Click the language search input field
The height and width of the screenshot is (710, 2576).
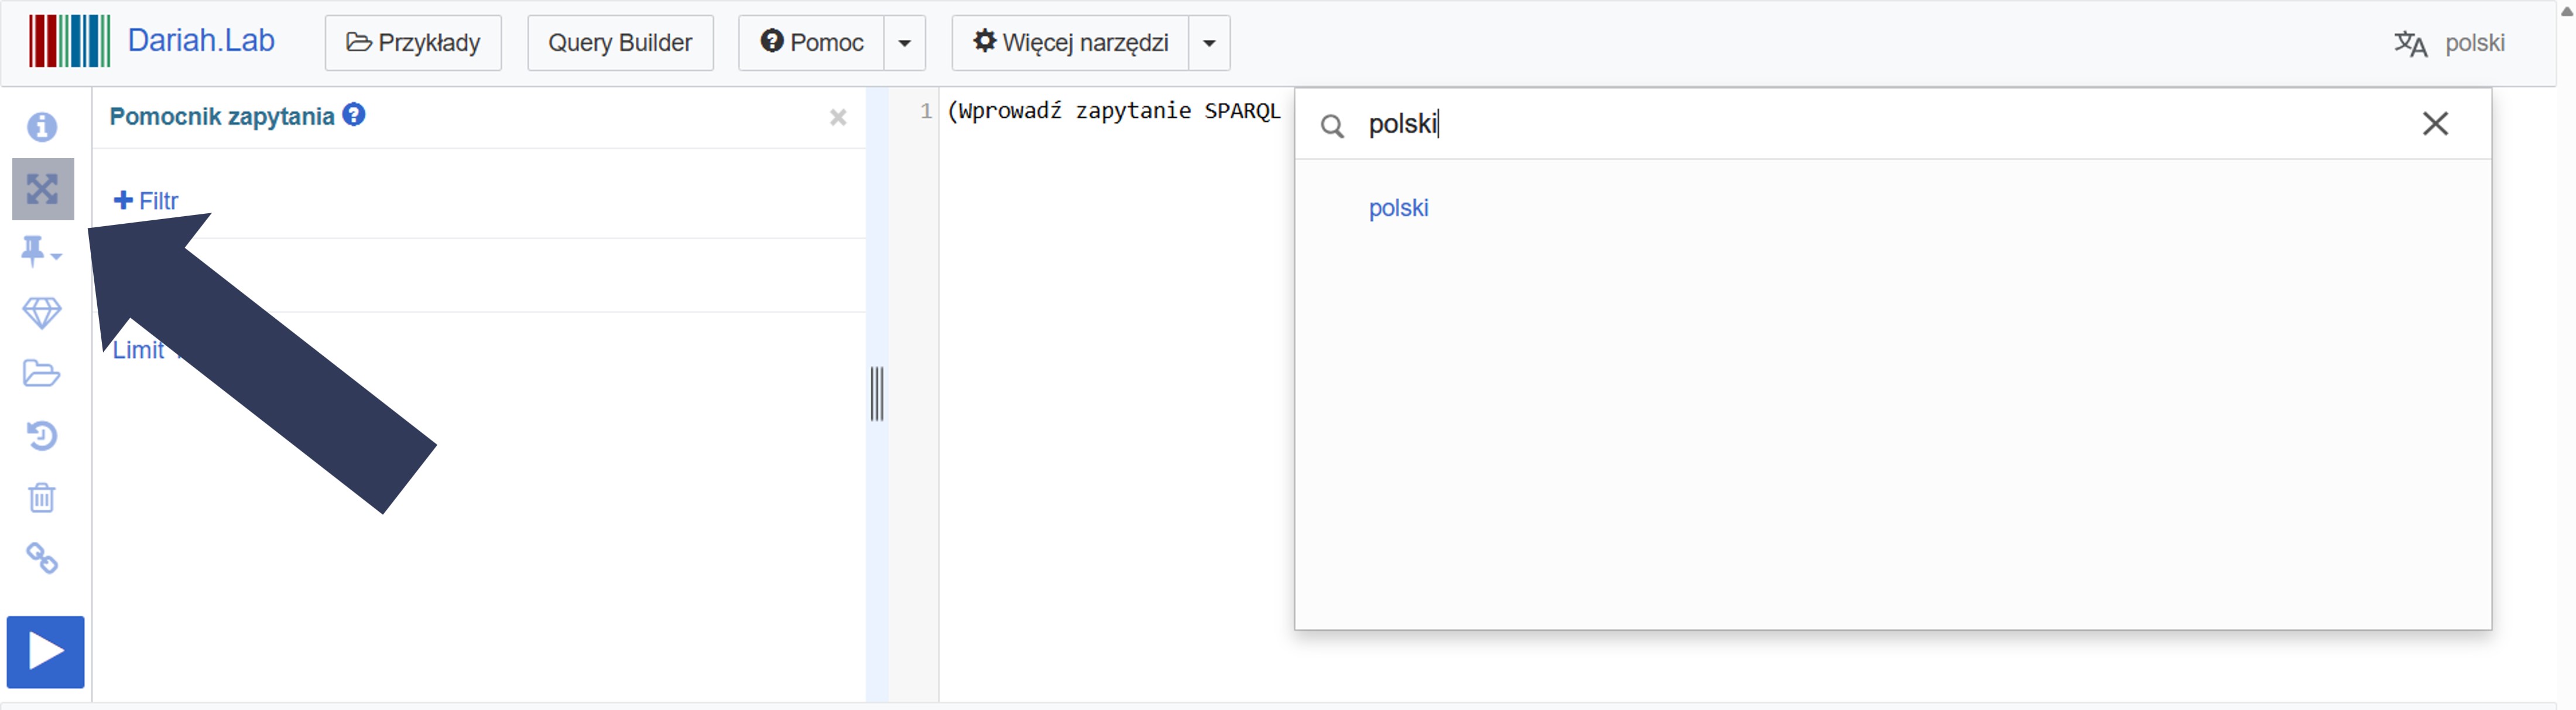pos(1850,124)
